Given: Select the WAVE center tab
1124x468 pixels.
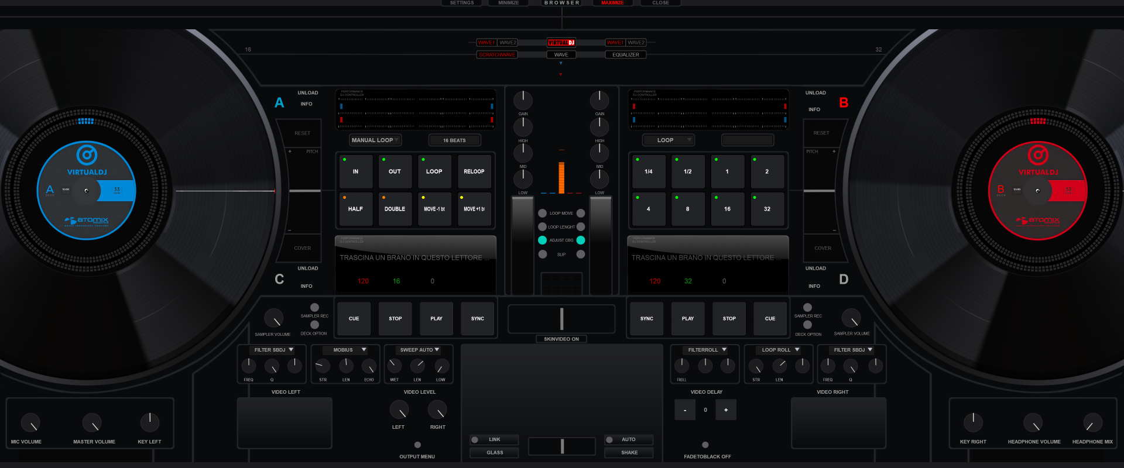Looking at the screenshot, I should [561, 55].
